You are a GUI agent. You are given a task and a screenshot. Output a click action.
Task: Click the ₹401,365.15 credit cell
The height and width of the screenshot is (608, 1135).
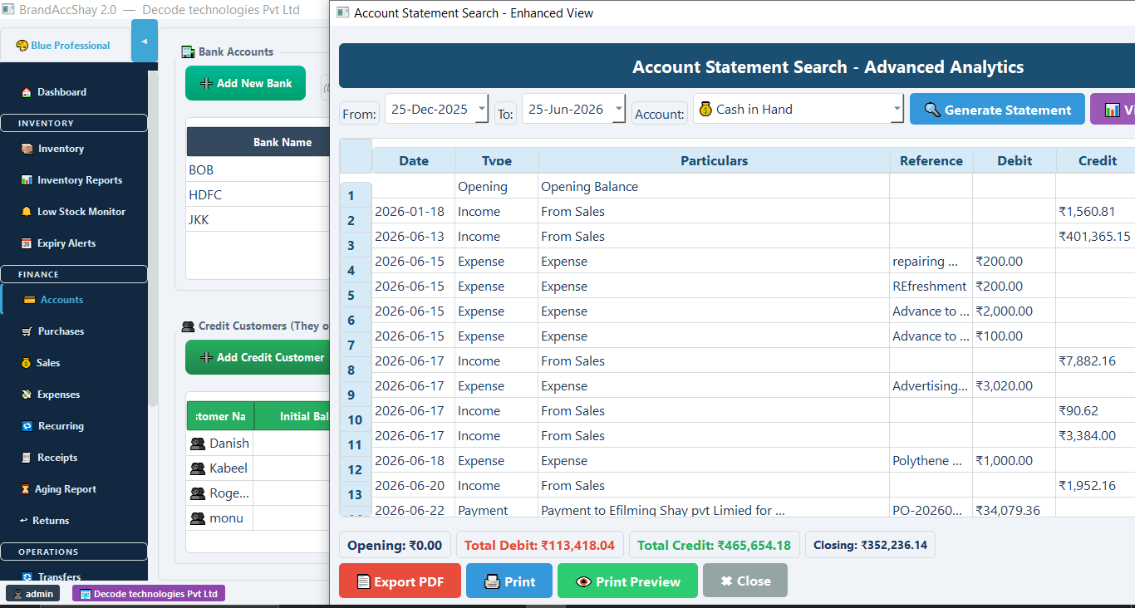click(1095, 237)
